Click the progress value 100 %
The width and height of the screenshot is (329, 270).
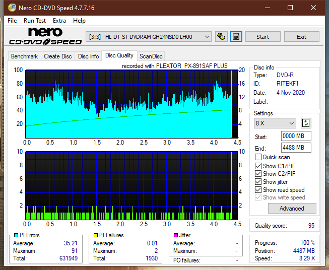tap(307, 243)
